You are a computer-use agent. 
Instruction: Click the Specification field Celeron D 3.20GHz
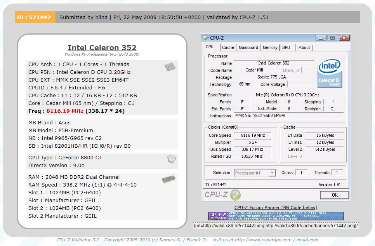tap(289, 94)
